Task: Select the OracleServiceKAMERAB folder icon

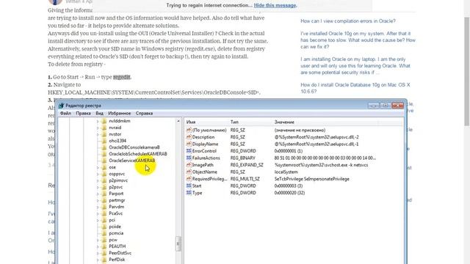Action: (x=104, y=161)
